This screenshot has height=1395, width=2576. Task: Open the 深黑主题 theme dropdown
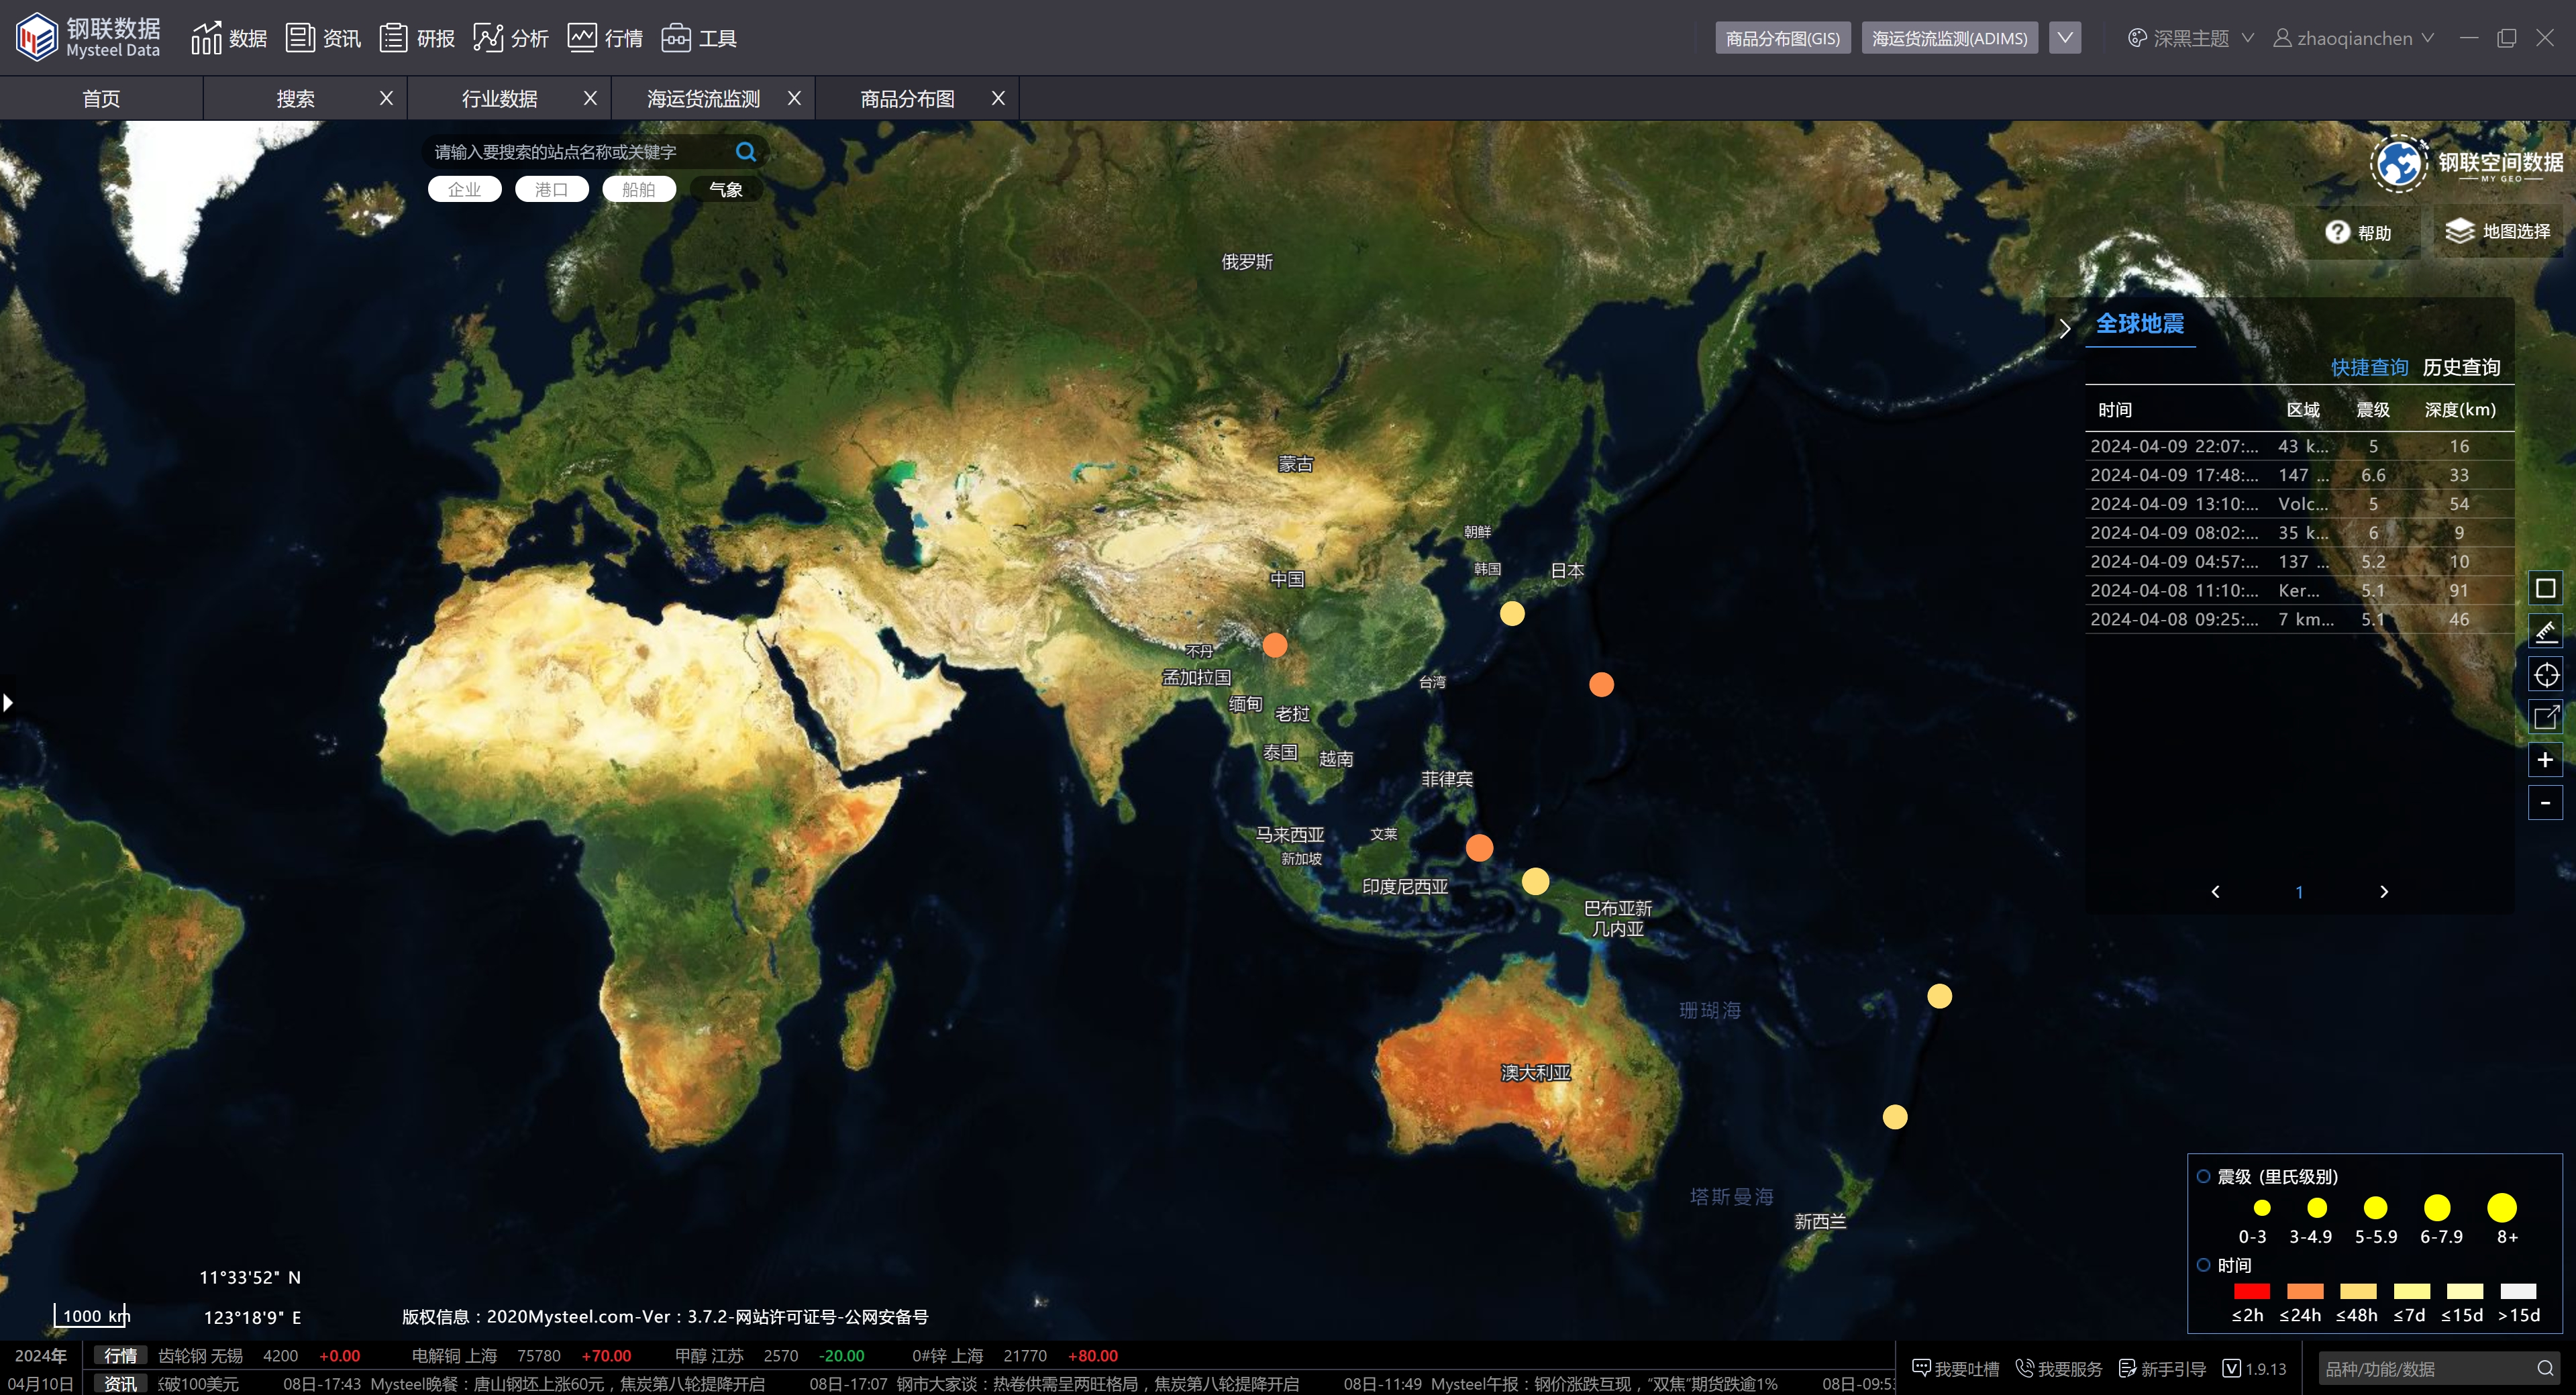tap(2191, 38)
